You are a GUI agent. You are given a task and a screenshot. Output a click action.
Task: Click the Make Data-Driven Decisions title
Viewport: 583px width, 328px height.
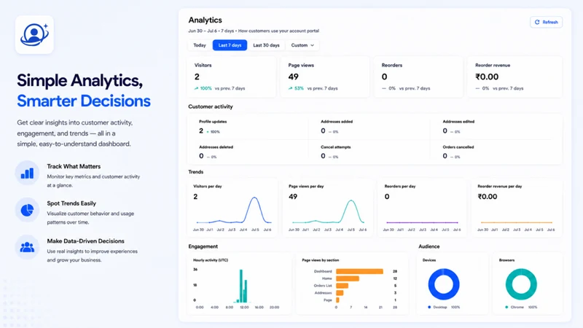click(x=85, y=241)
